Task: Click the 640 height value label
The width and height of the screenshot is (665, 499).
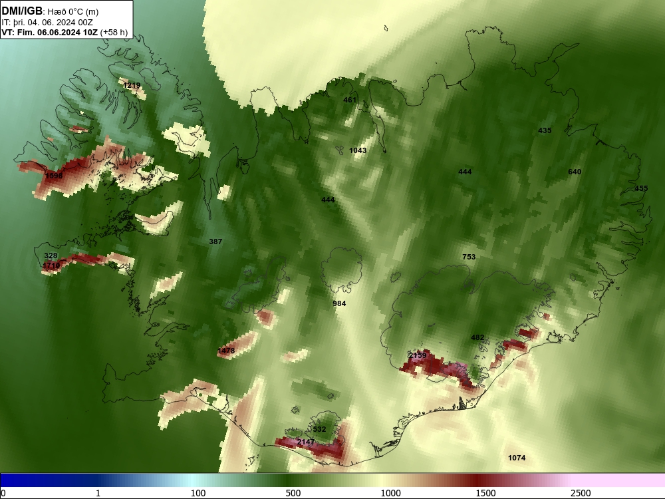Action: point(575,172)
